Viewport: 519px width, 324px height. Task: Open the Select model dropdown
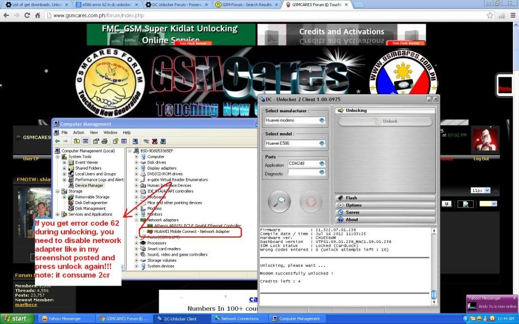[x=322, y=143]
